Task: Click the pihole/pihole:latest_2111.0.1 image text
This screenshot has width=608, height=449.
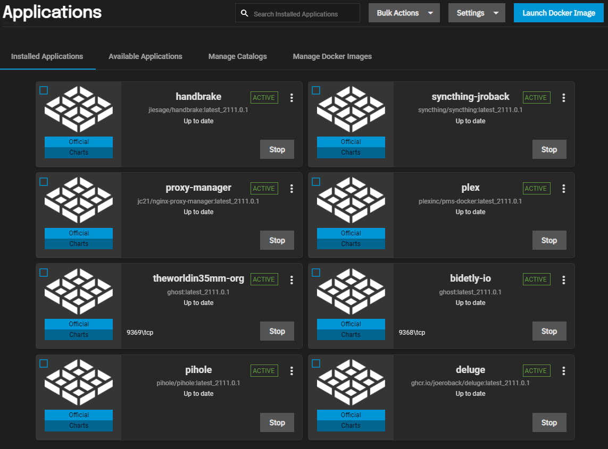Action: click(x=198, y=383)
